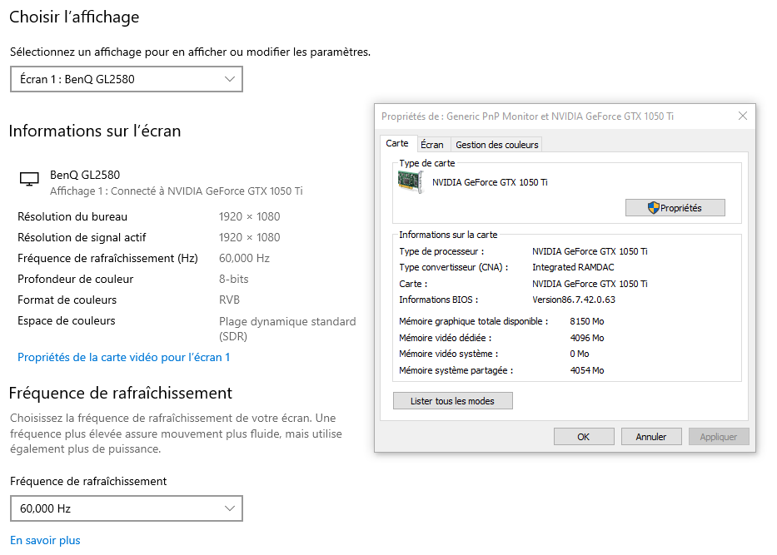The width and height of the screenshot is (777, 555).
Task: Open the Gestion des couleurs tab
Action: 497,145
